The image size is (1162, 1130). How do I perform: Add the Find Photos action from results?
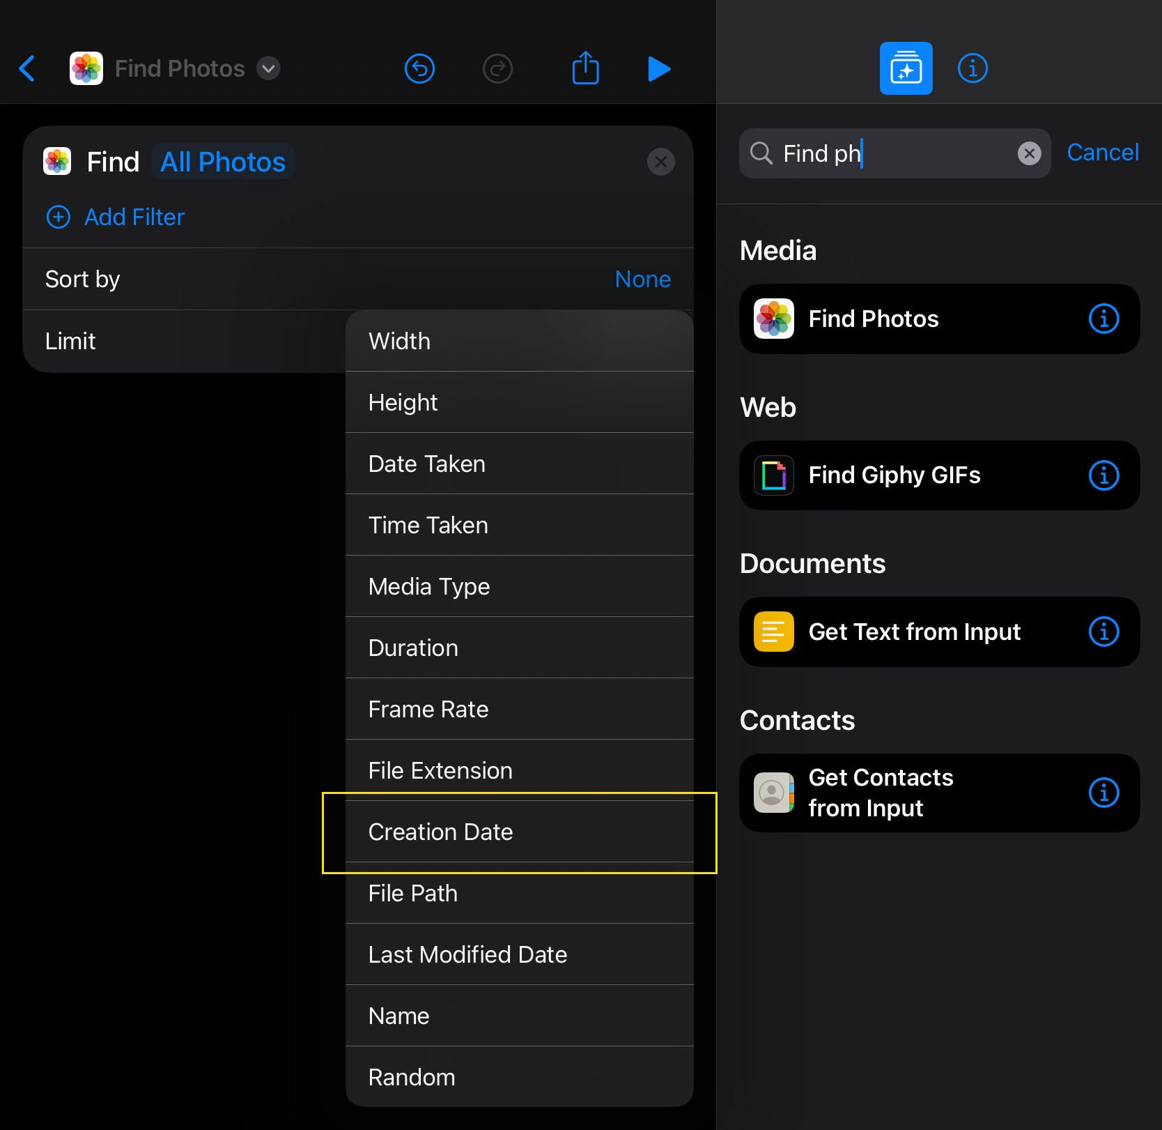pos(939,319)
